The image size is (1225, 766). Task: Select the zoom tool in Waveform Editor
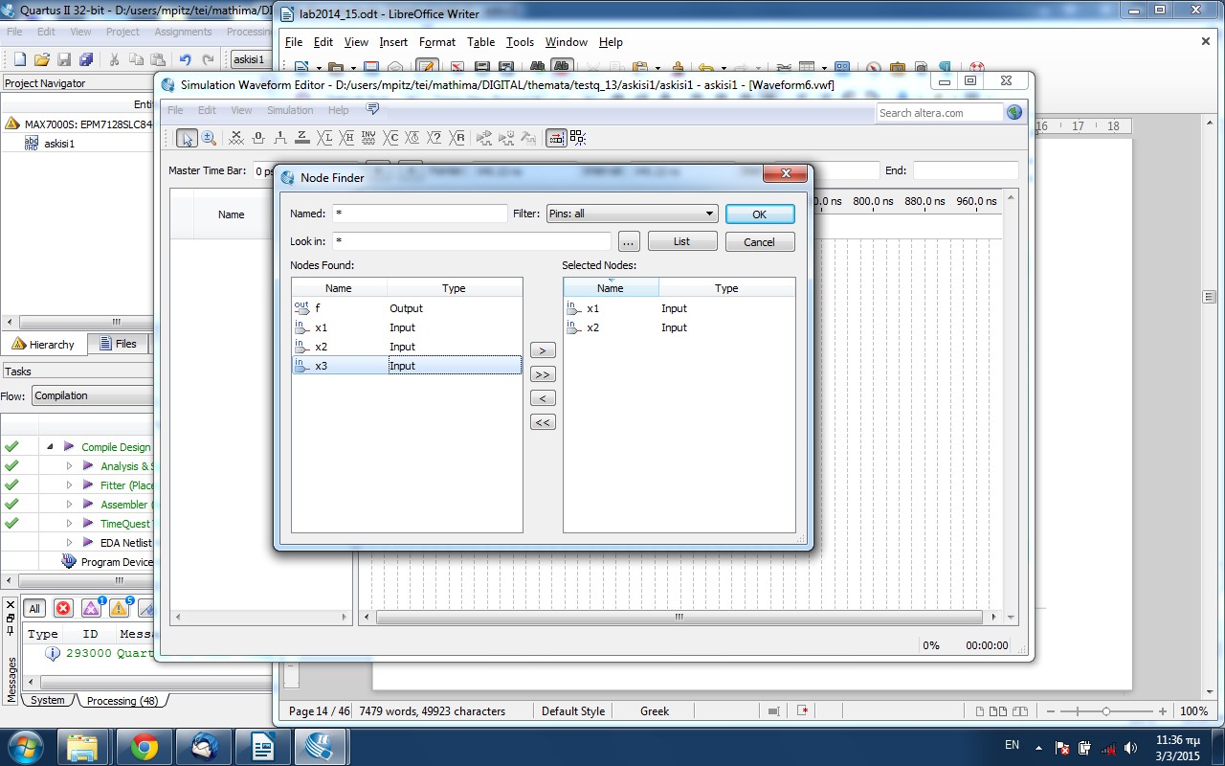(x=209, y=138)
